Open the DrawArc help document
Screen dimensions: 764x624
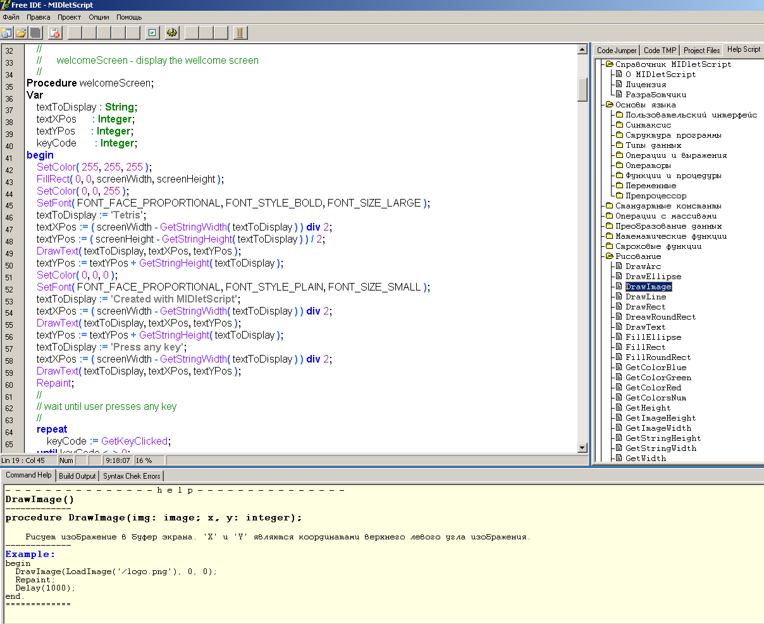[x=643, y=267]
